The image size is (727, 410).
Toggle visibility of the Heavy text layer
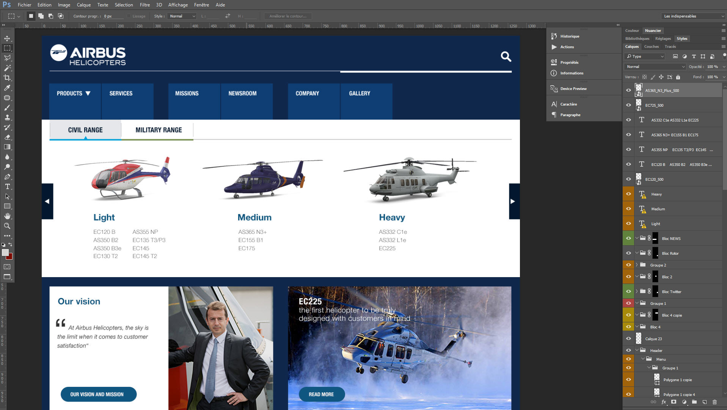click(x=628, y=194)
